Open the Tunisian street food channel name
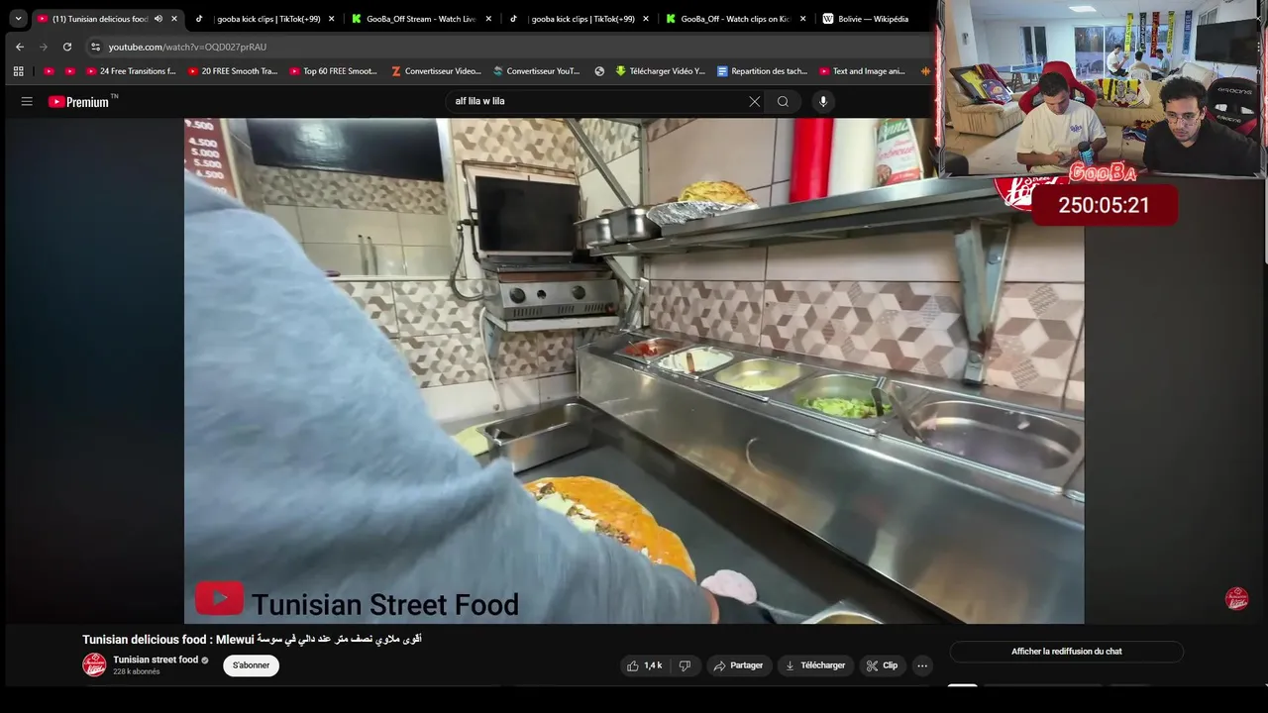 pyautogui.click(x=156, y=660)
